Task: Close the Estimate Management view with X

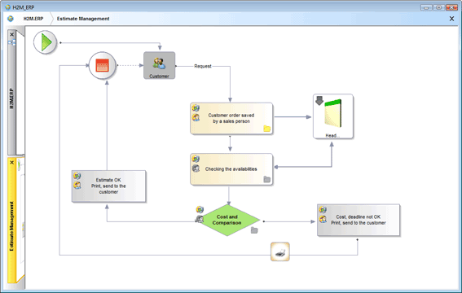Action: pyautogui.click(x=451, y=19)
